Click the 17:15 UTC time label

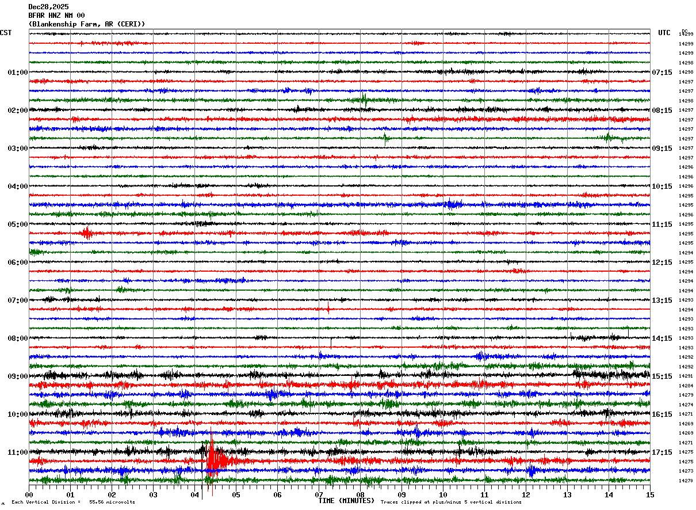[x=662, y=452]
